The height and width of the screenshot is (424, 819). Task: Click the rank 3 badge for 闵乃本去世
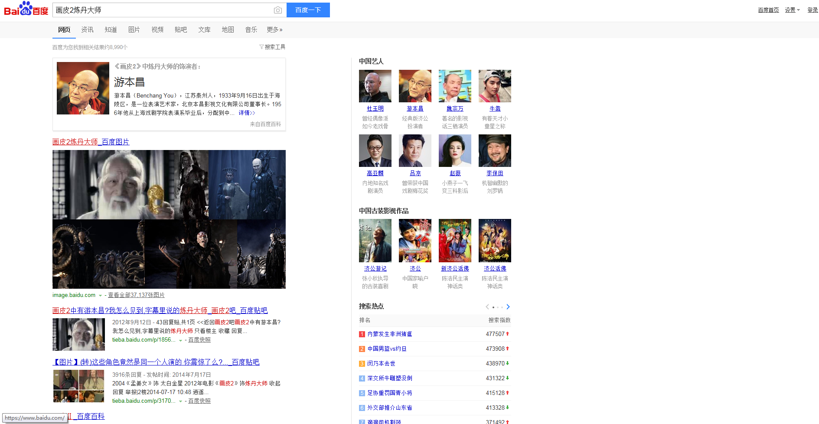(x=362, y=364)
